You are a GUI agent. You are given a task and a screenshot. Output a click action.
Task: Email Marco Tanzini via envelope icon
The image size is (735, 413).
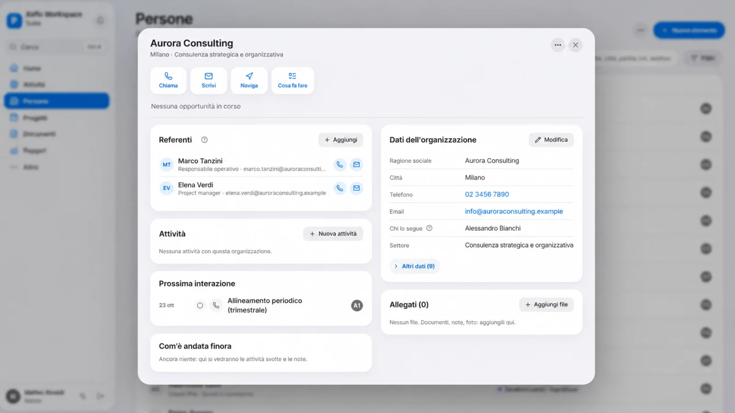coord(356,164)
